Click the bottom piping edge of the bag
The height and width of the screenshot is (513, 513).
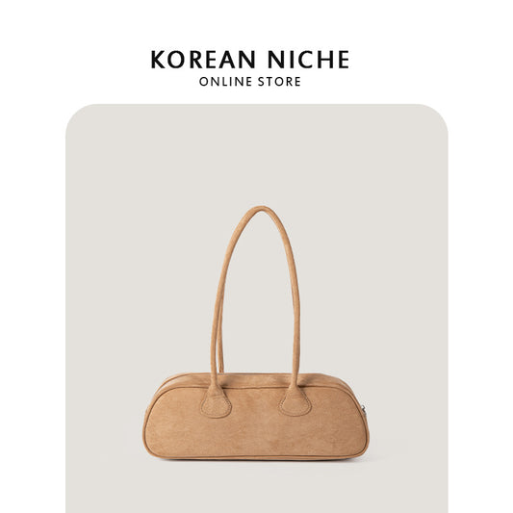click(x=256, y=457)
